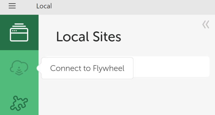Image resolution: width=215 pixels, height=115 pixels.
Task: Collapse the sites panel with double chevron
Action: pos(206,25)
